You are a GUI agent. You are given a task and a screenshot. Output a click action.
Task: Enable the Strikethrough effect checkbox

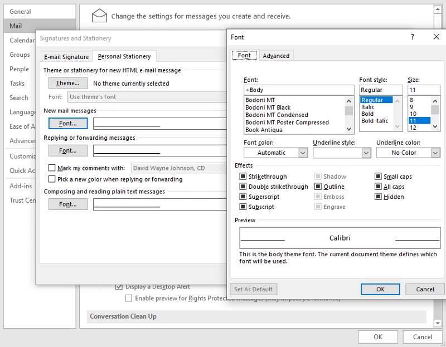coord(243,177)
